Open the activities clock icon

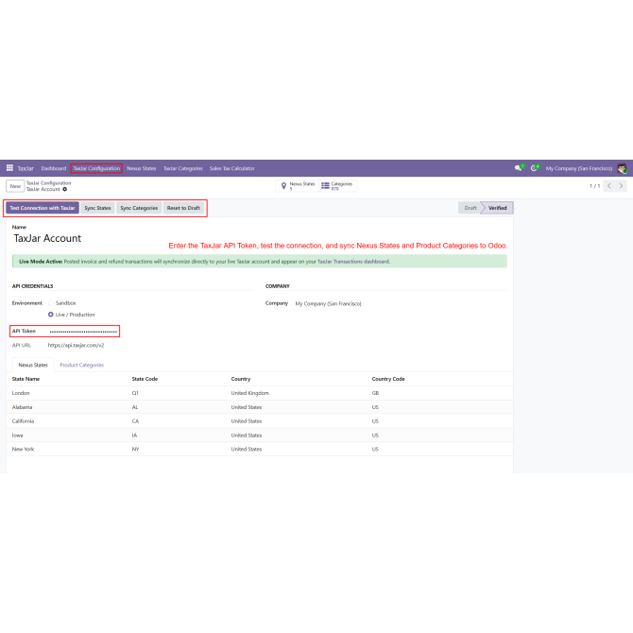pyautogui.click(x=535, y=168)
